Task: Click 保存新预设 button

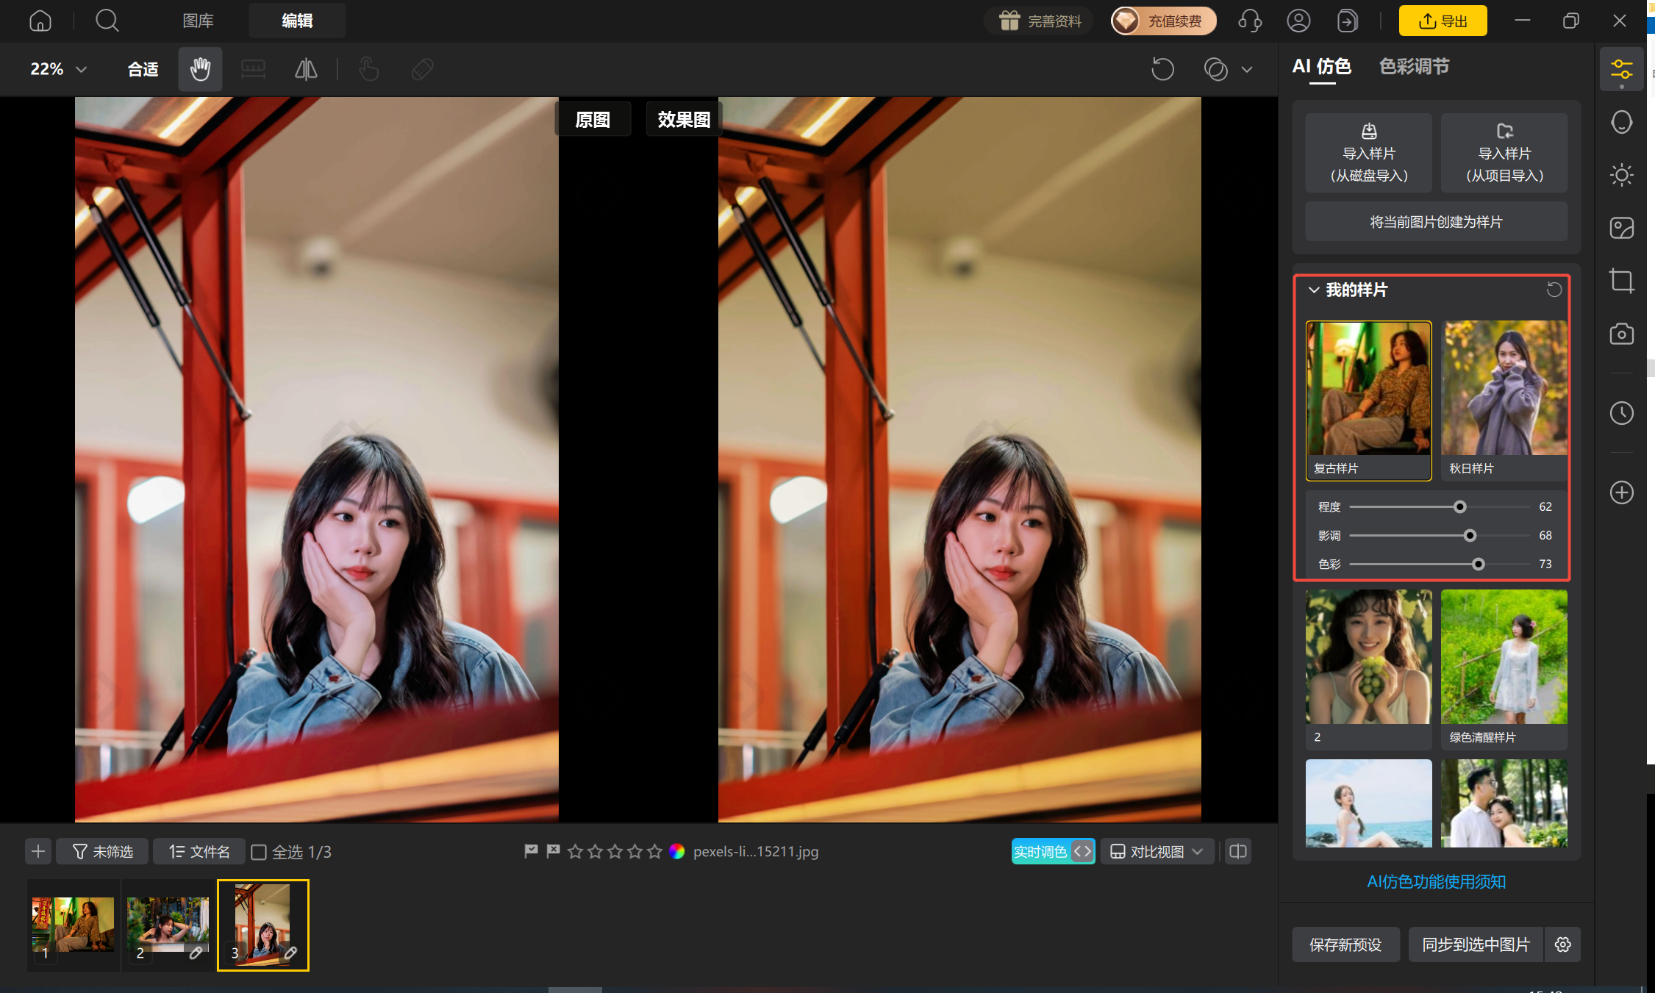Action: point(1345,944)
